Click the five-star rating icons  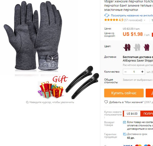point(111,20)
